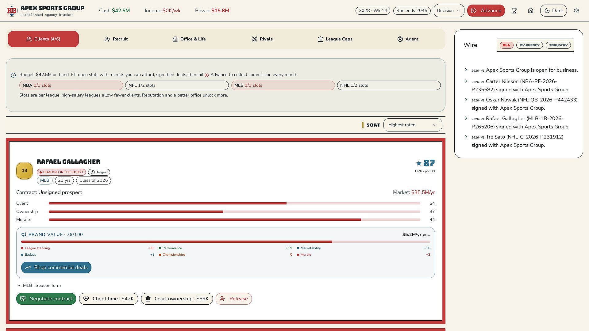The width and height of the screenshot is (589, 331).
Task: Click the star icon near 87 rating
Action: point(419,163)
